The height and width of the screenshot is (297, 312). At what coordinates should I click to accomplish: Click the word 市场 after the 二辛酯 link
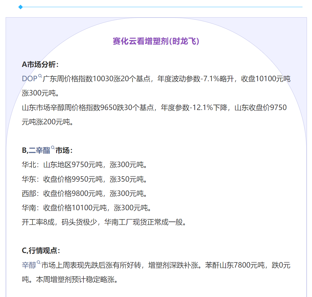tap(63, 150)
